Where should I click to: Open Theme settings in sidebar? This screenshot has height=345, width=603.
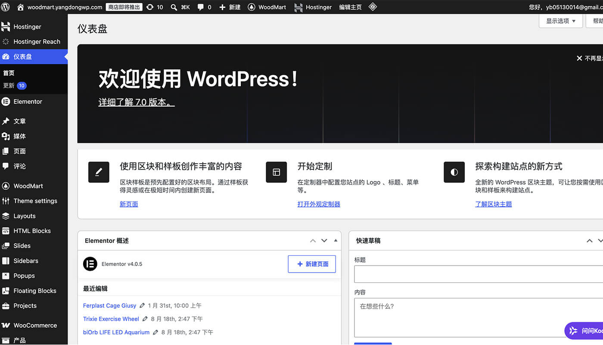pos(34,201)
